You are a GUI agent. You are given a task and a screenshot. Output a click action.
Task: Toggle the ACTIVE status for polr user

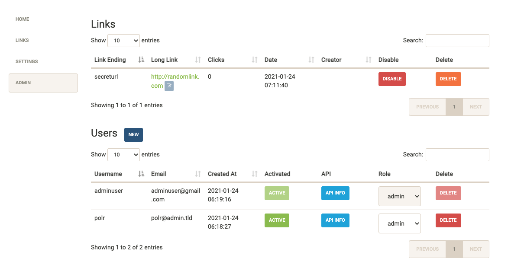coord(277,220)
